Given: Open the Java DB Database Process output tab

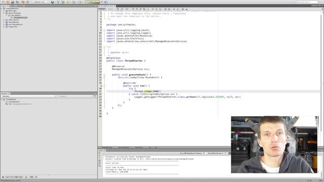Looking at the screenshot, I should (x=192, y=153).
